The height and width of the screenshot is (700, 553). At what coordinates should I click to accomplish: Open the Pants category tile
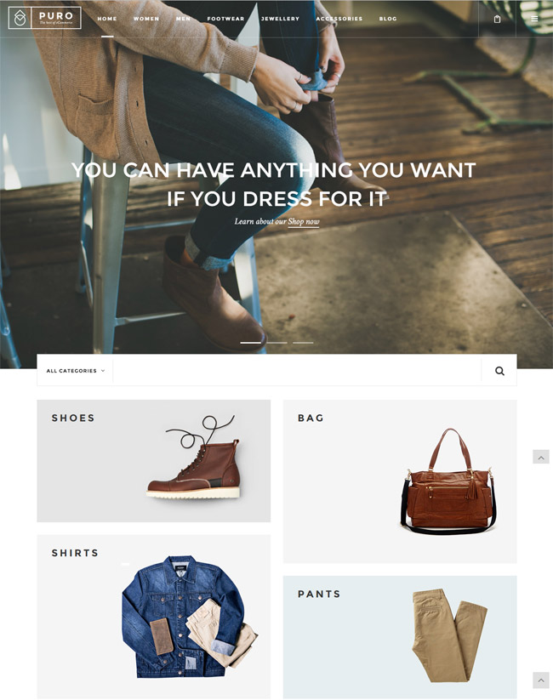pyautogui.click(x=400, y=637)
